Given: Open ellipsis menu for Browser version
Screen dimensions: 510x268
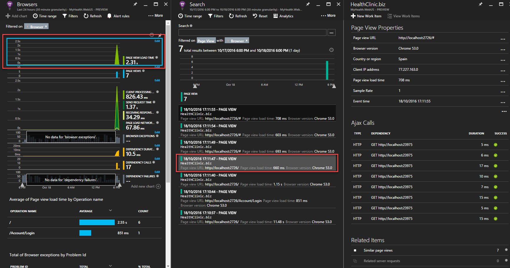Looking at the screenshot, I should [x=503, y=50].
